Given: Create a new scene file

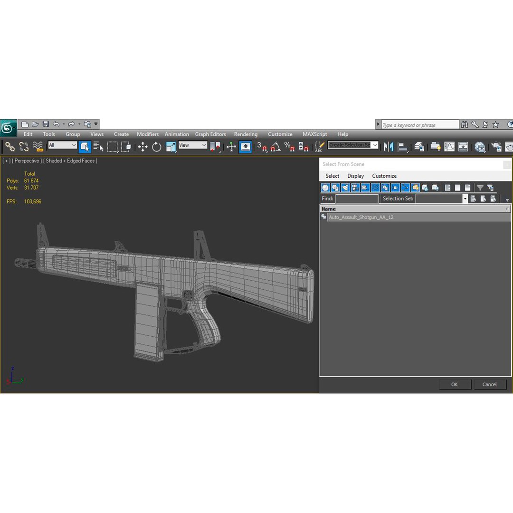Looking at the screenshot, I should point(25,124).
